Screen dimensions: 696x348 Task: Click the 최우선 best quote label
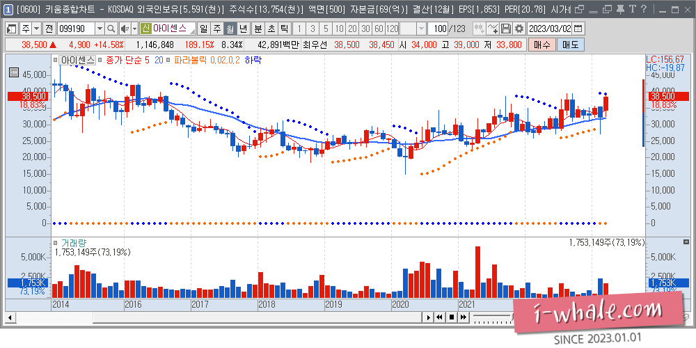[x=315, y=45]
